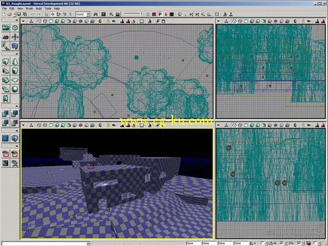Click the Save icon in toolbar
The image size is (328, 246).
[x=19, y=14]
